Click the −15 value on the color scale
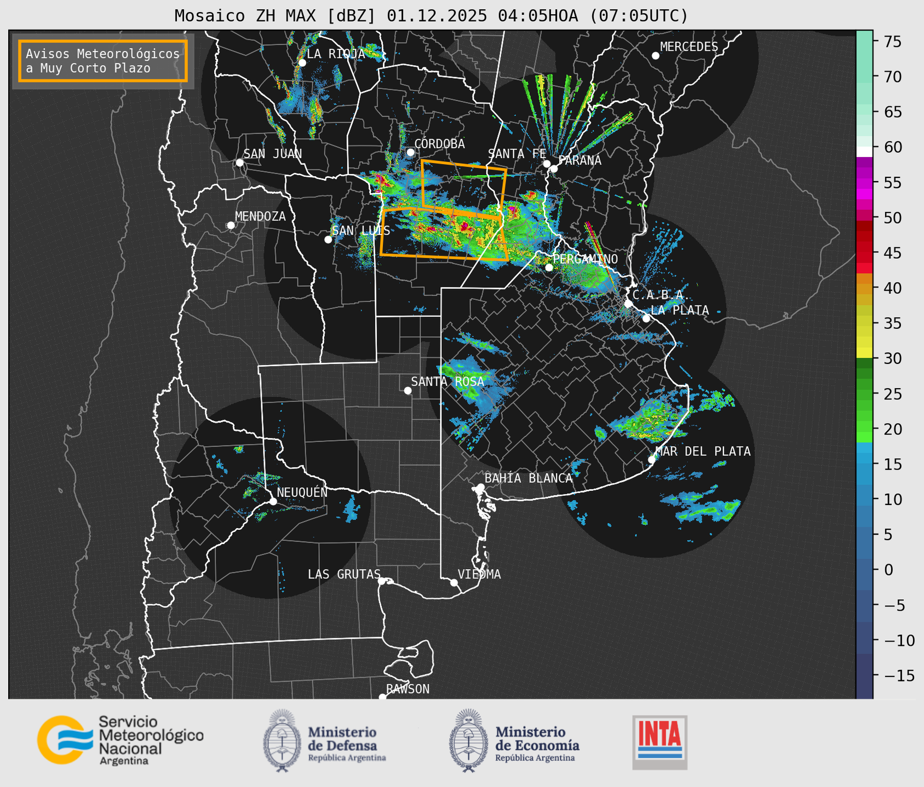This screenshot has width=924, height=787. [x=898, y=675]
